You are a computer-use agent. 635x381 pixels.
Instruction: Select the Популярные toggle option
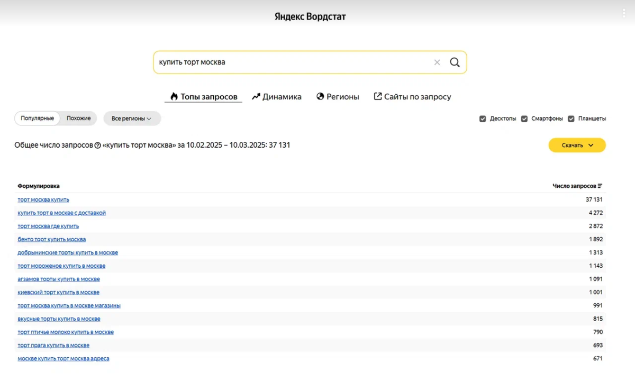[x=38, y=119]
